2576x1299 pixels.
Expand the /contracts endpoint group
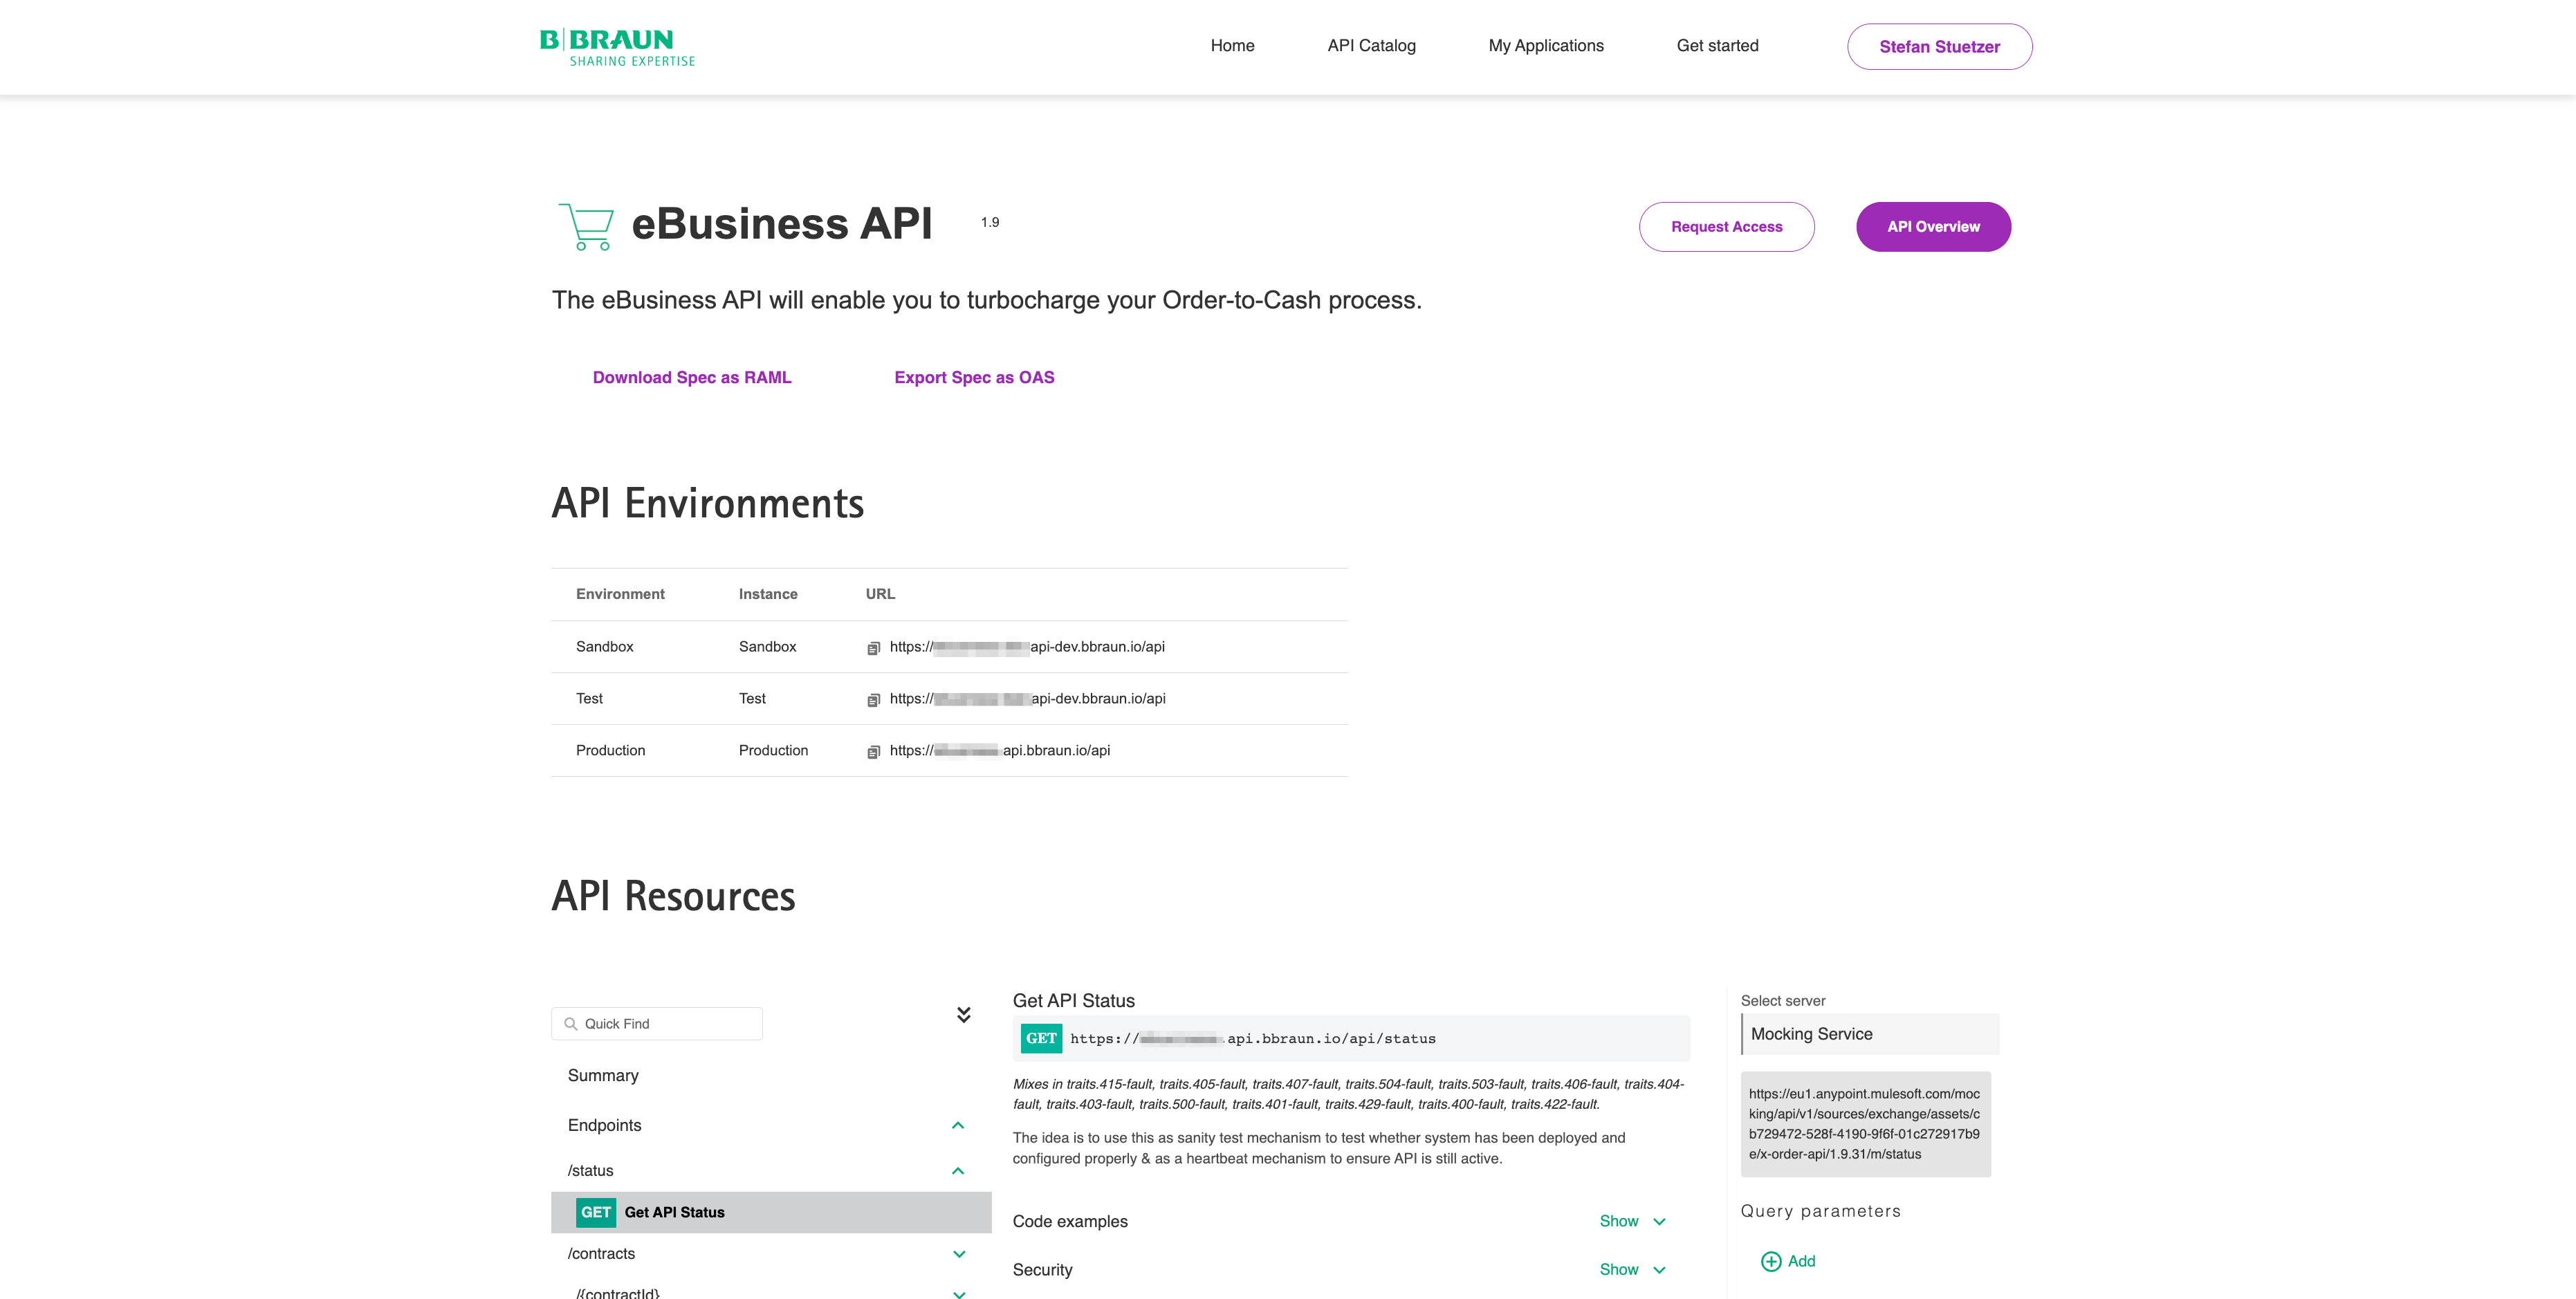point(959,1254)
